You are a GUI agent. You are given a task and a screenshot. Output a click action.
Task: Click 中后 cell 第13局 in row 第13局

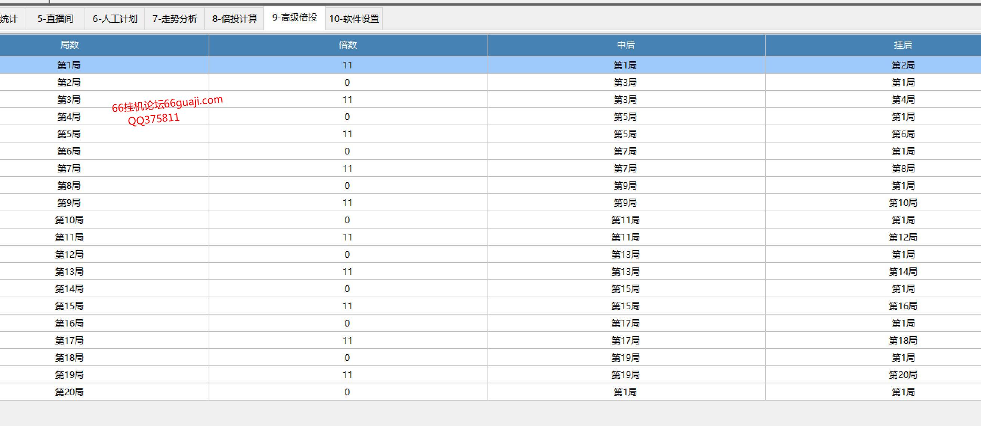(627, 271)
